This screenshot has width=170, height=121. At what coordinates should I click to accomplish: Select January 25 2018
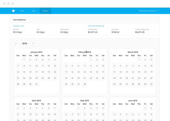[42, 78]
